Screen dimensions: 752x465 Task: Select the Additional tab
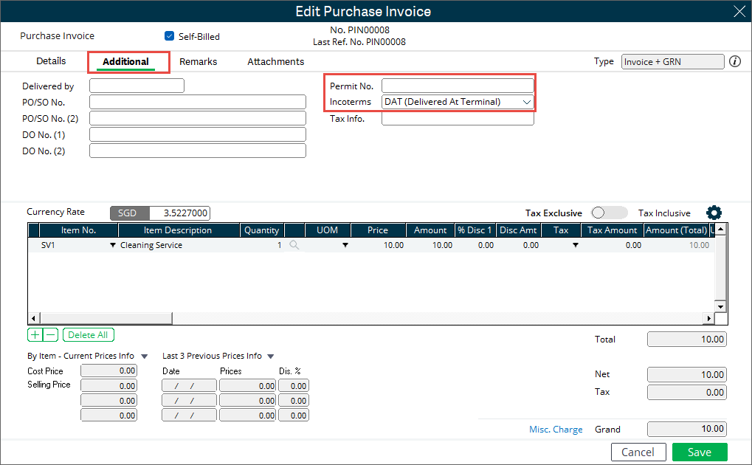[x=125, y=62]
